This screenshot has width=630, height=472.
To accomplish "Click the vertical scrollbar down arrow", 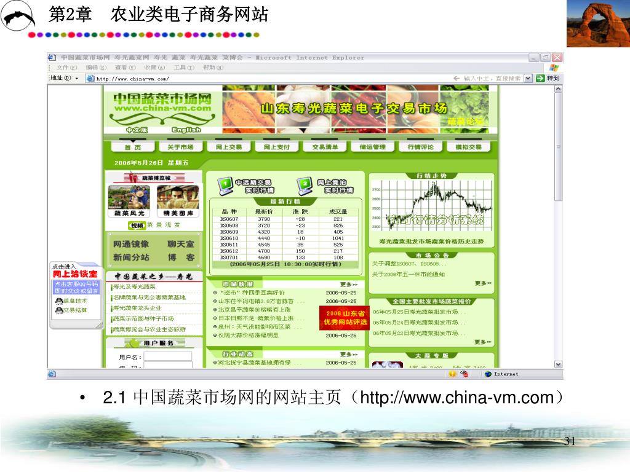I will pyautogui.click(x=558, y=364).
